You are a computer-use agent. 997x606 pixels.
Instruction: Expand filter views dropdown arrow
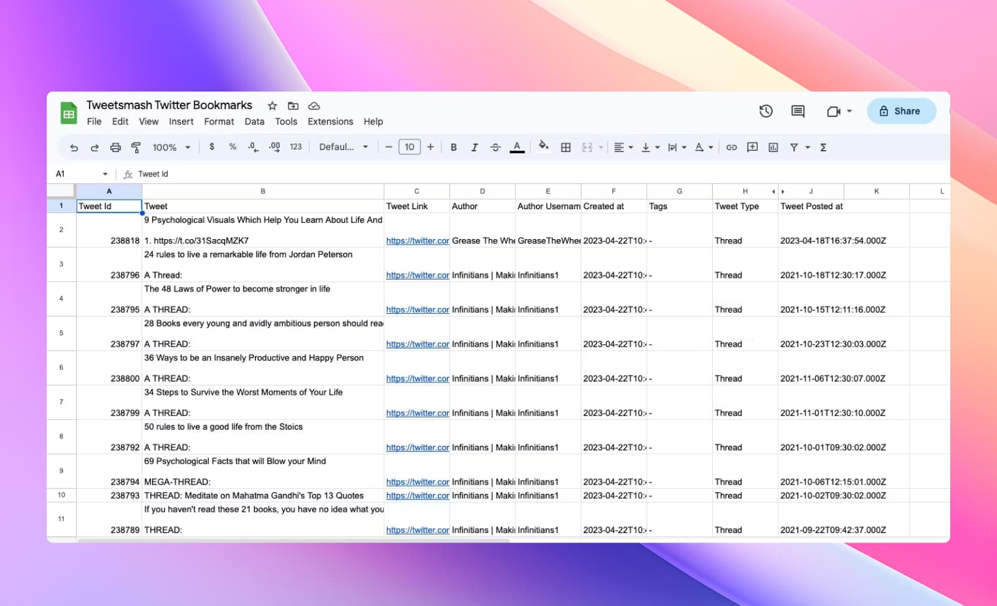tap(808, 148)
